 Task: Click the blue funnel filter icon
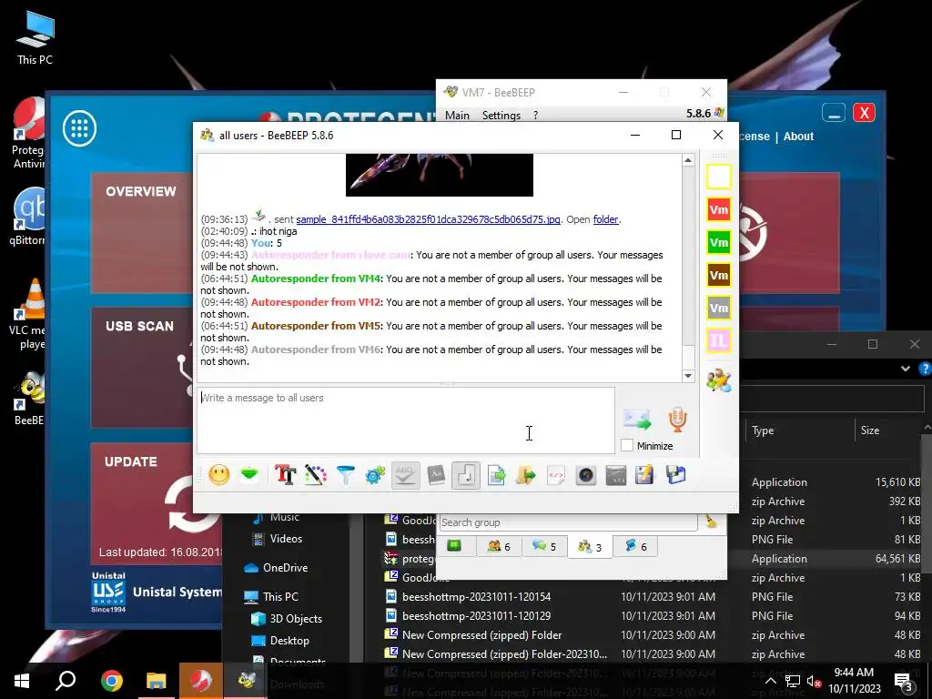345,475
